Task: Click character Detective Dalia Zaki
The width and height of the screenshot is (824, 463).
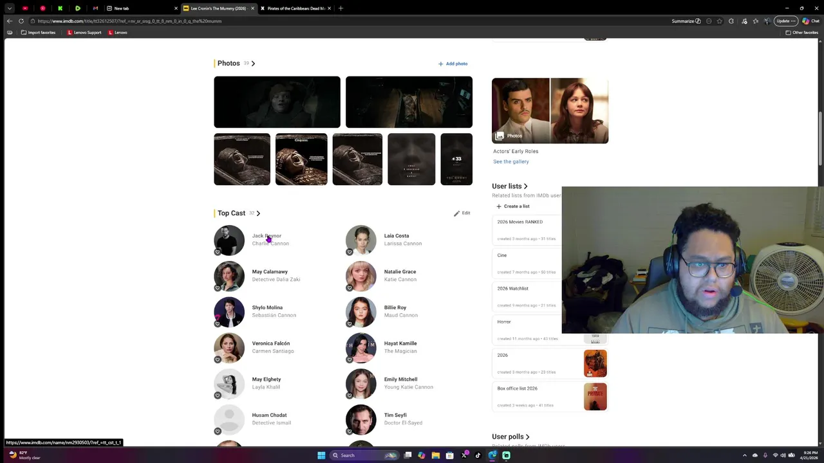Action: pyautogui.click(x=276, y=279)
